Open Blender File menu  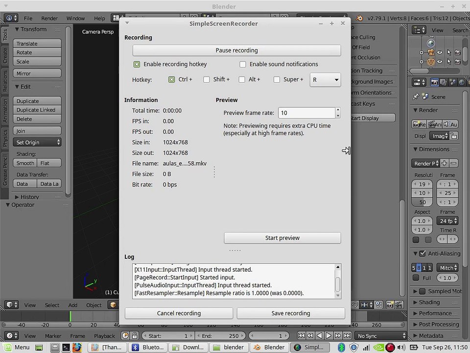tap(28, 18)
